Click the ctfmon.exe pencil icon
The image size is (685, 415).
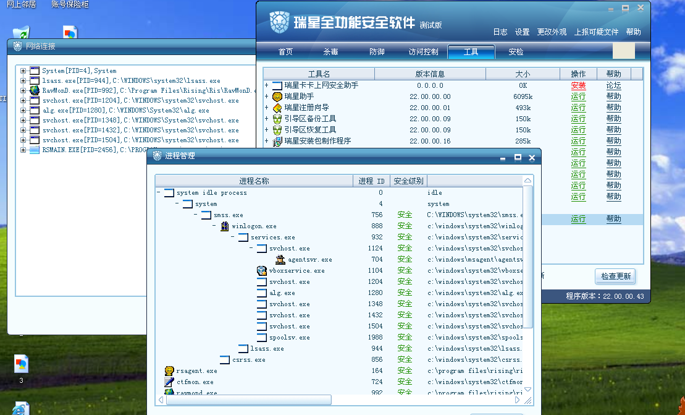click(169, 382)
